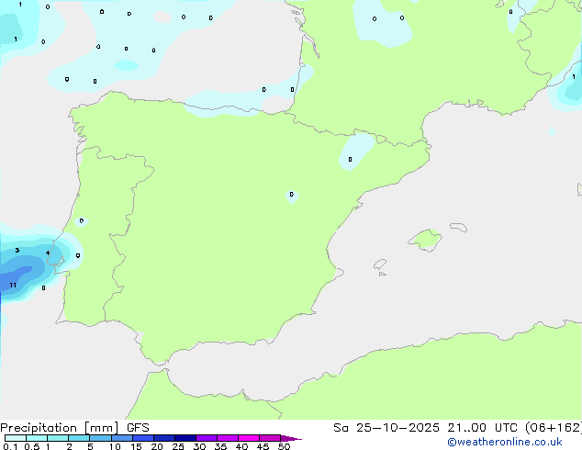Click the '20' legend scale label
Image resolution: width=582 pixels, height=450 pixels.
tap(157, 446)
